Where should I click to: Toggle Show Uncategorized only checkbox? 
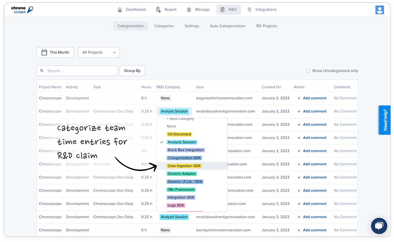tap(308, 71)
